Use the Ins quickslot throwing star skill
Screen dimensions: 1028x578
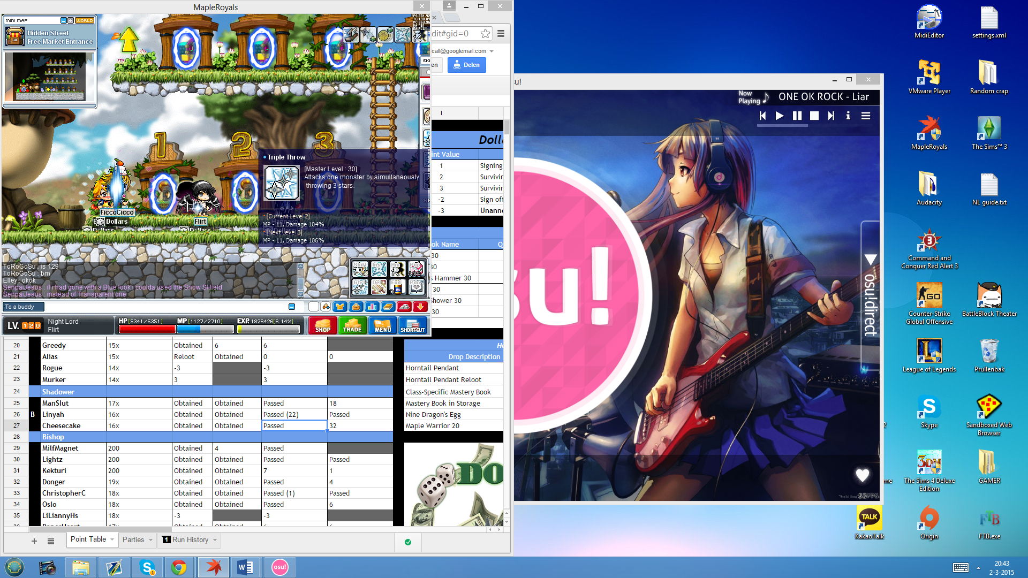point(379,269)
